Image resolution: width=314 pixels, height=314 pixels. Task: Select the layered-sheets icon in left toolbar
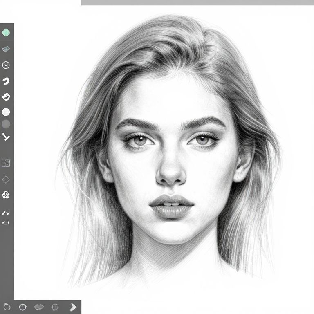coord(6,49)
